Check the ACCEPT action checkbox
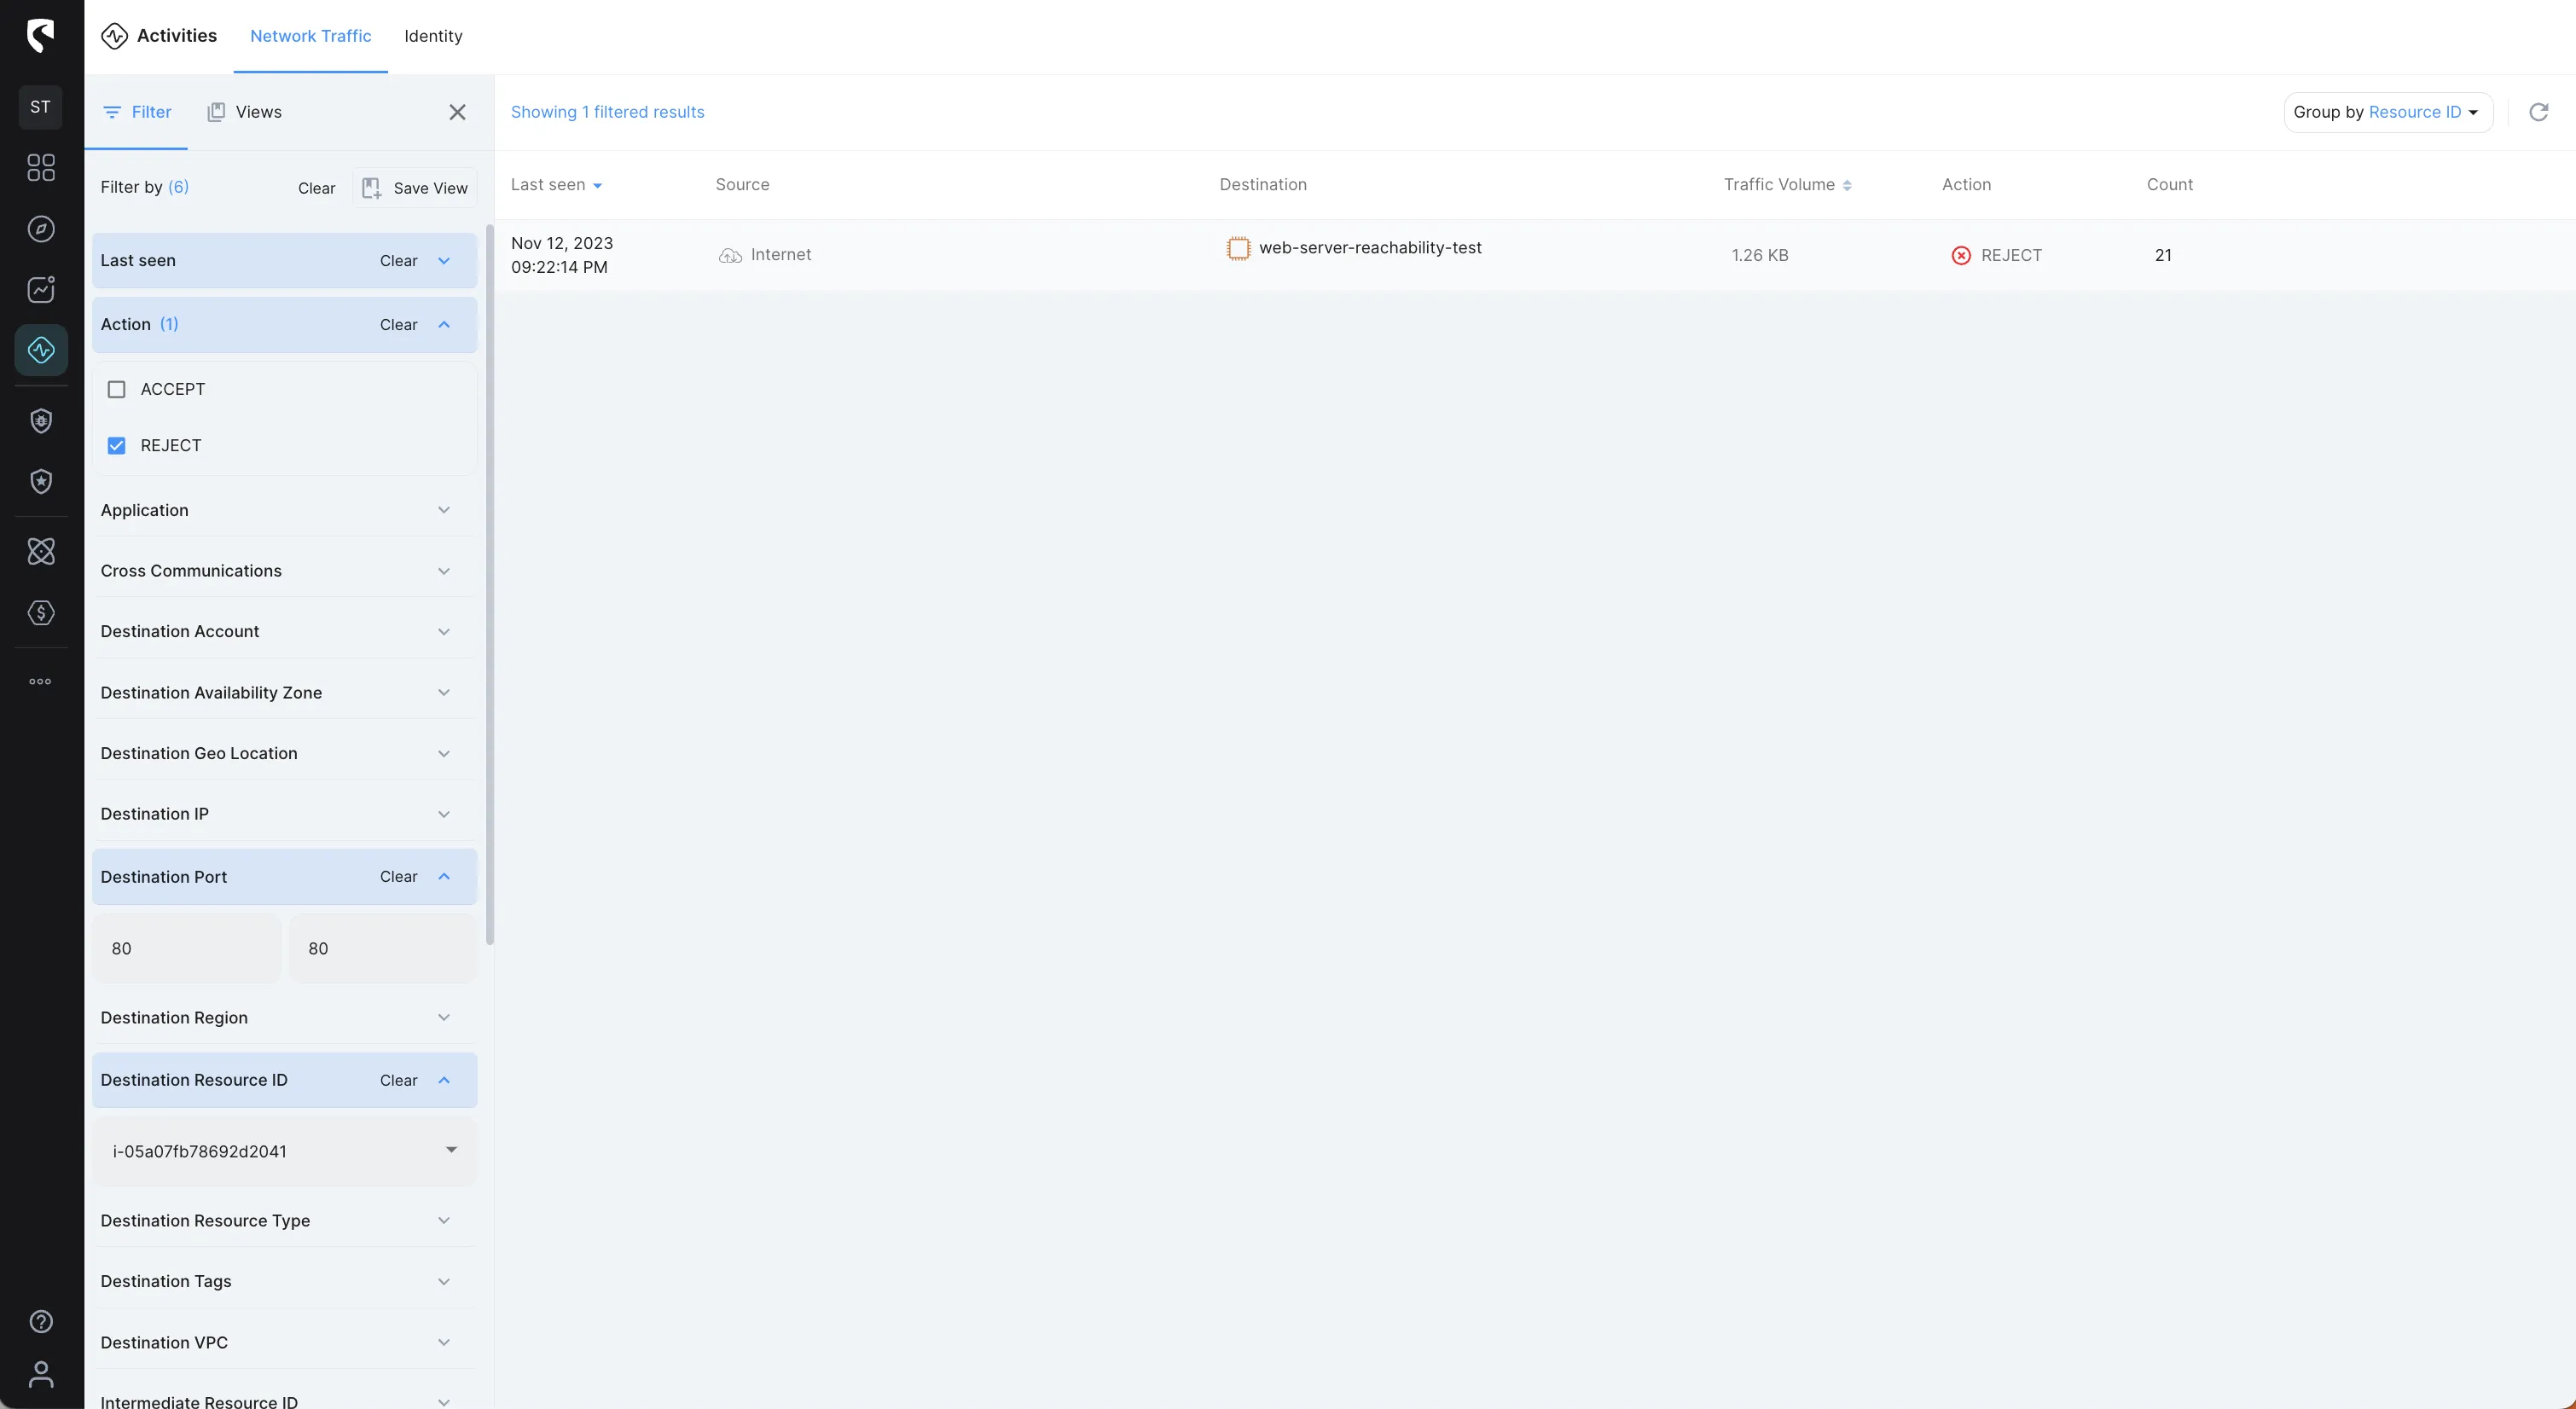 [x=117, y=390]
